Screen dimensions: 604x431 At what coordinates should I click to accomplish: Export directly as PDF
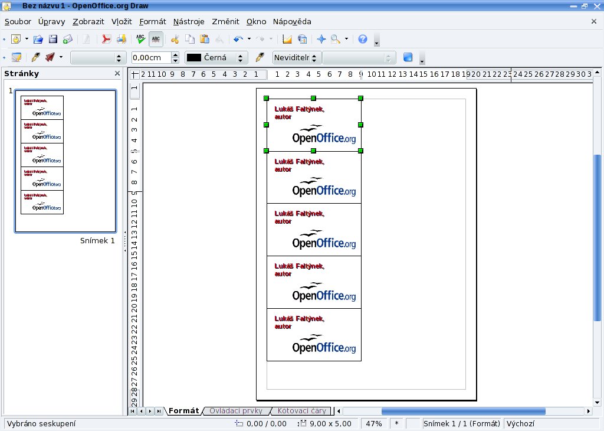(106, 39)
